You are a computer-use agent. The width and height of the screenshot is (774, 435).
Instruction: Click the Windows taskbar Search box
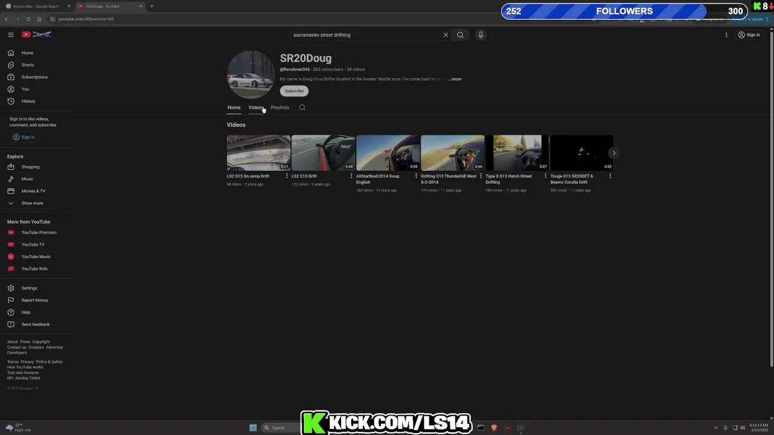point(281,428)
